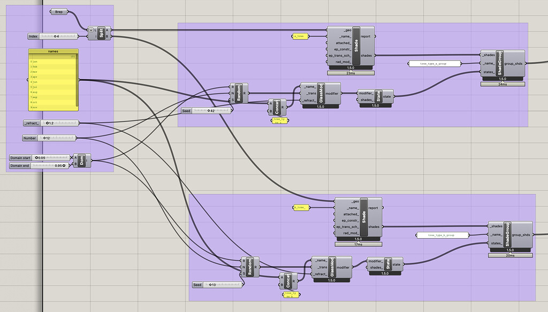Select the ShadeGroup component showing 24ms
Viewport: 548px width, 312px height.
coord(501,64)
